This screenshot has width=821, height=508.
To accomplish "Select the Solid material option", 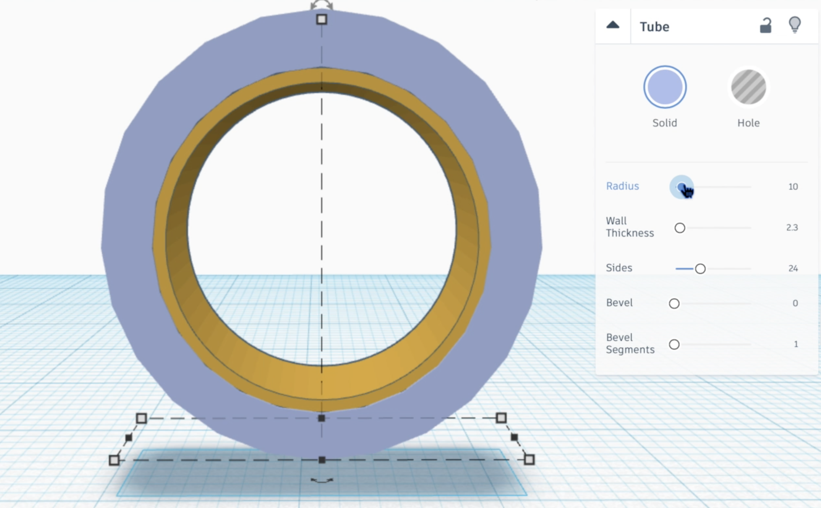I will click(x=664, y=87).
